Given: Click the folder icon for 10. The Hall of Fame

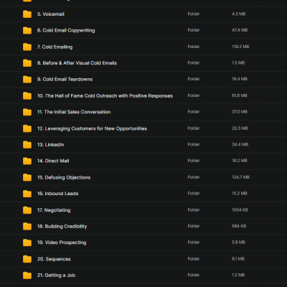Looking at the screenshot, I should click(x=27, y=95).
